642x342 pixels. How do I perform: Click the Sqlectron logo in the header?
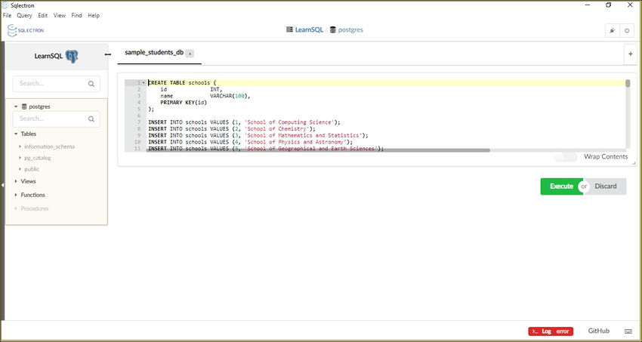pos(26,30)
